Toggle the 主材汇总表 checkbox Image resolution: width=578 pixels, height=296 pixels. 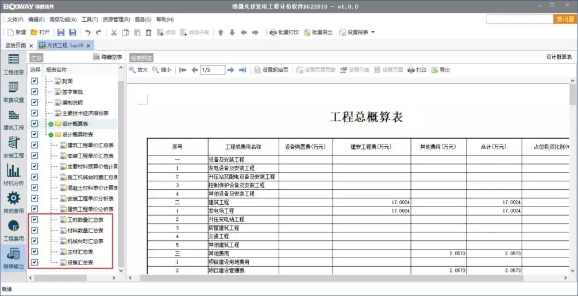[34, 251]
